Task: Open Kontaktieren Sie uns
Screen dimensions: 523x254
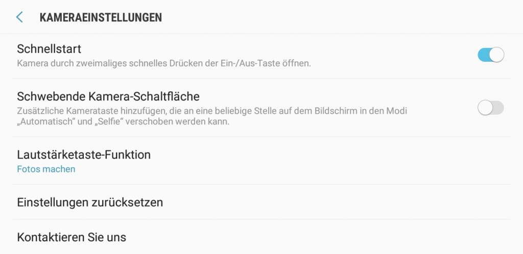Action: click(x=261, y=237)
